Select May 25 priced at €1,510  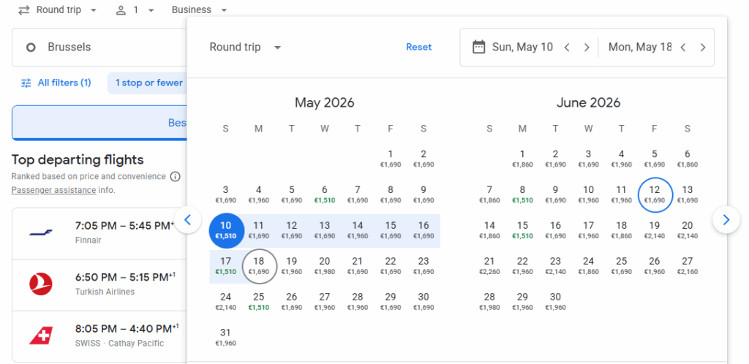(258, 301)
